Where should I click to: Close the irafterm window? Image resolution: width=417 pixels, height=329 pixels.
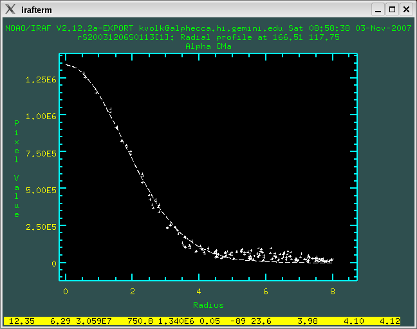pos(406,10)
